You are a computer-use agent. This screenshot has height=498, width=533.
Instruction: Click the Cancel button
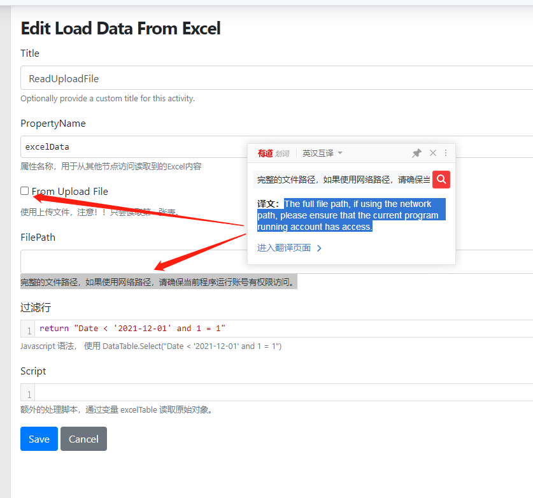pyautogui.click(x=83, y=439)
